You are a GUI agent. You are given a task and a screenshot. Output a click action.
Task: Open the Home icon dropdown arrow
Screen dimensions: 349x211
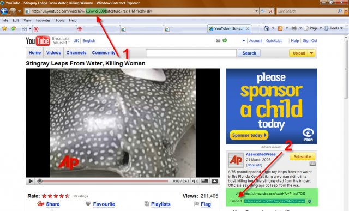coord(273,28)
